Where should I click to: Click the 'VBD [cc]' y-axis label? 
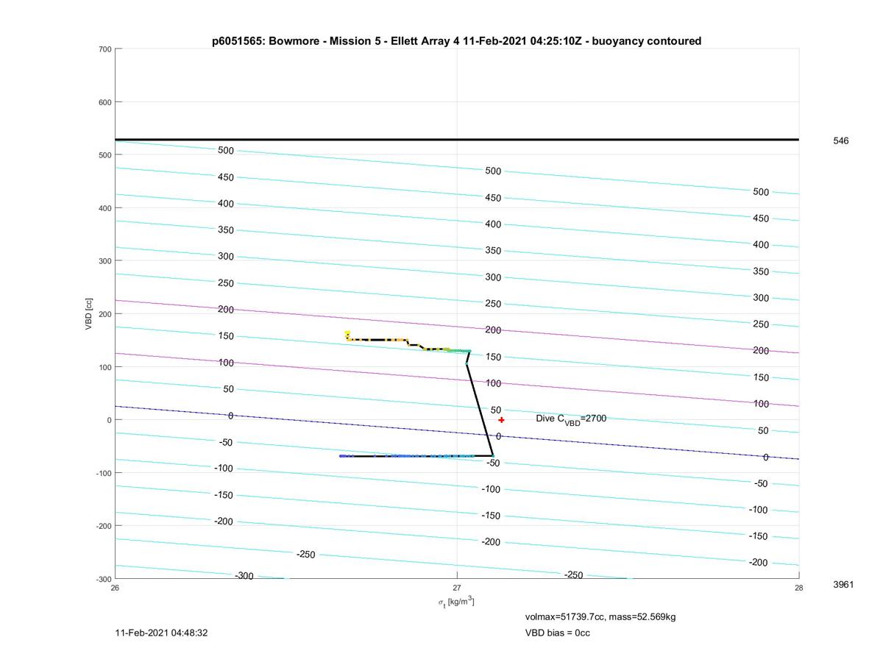89,314
